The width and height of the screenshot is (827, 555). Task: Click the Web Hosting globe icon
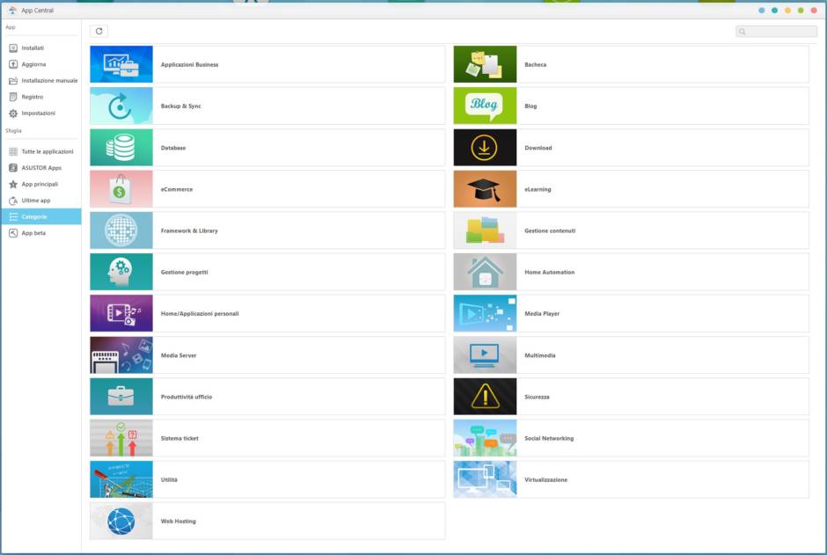click(x=121, y=522)
